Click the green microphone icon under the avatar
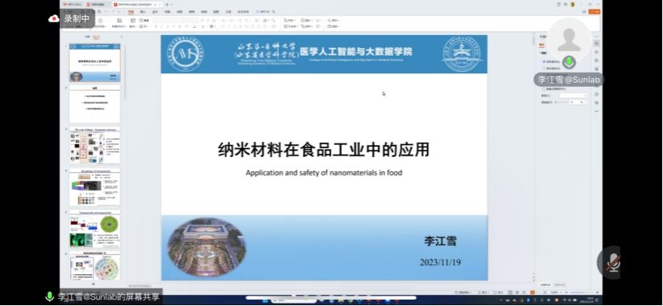 569,62
